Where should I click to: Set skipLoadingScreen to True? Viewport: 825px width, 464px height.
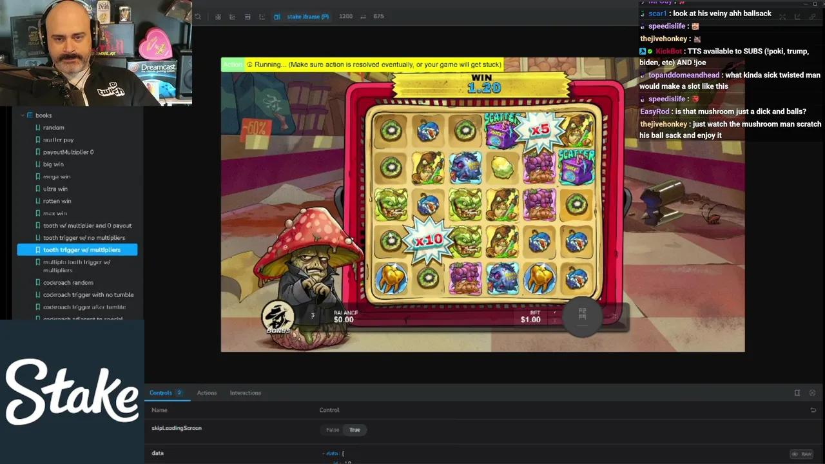(x=354, y=430)
